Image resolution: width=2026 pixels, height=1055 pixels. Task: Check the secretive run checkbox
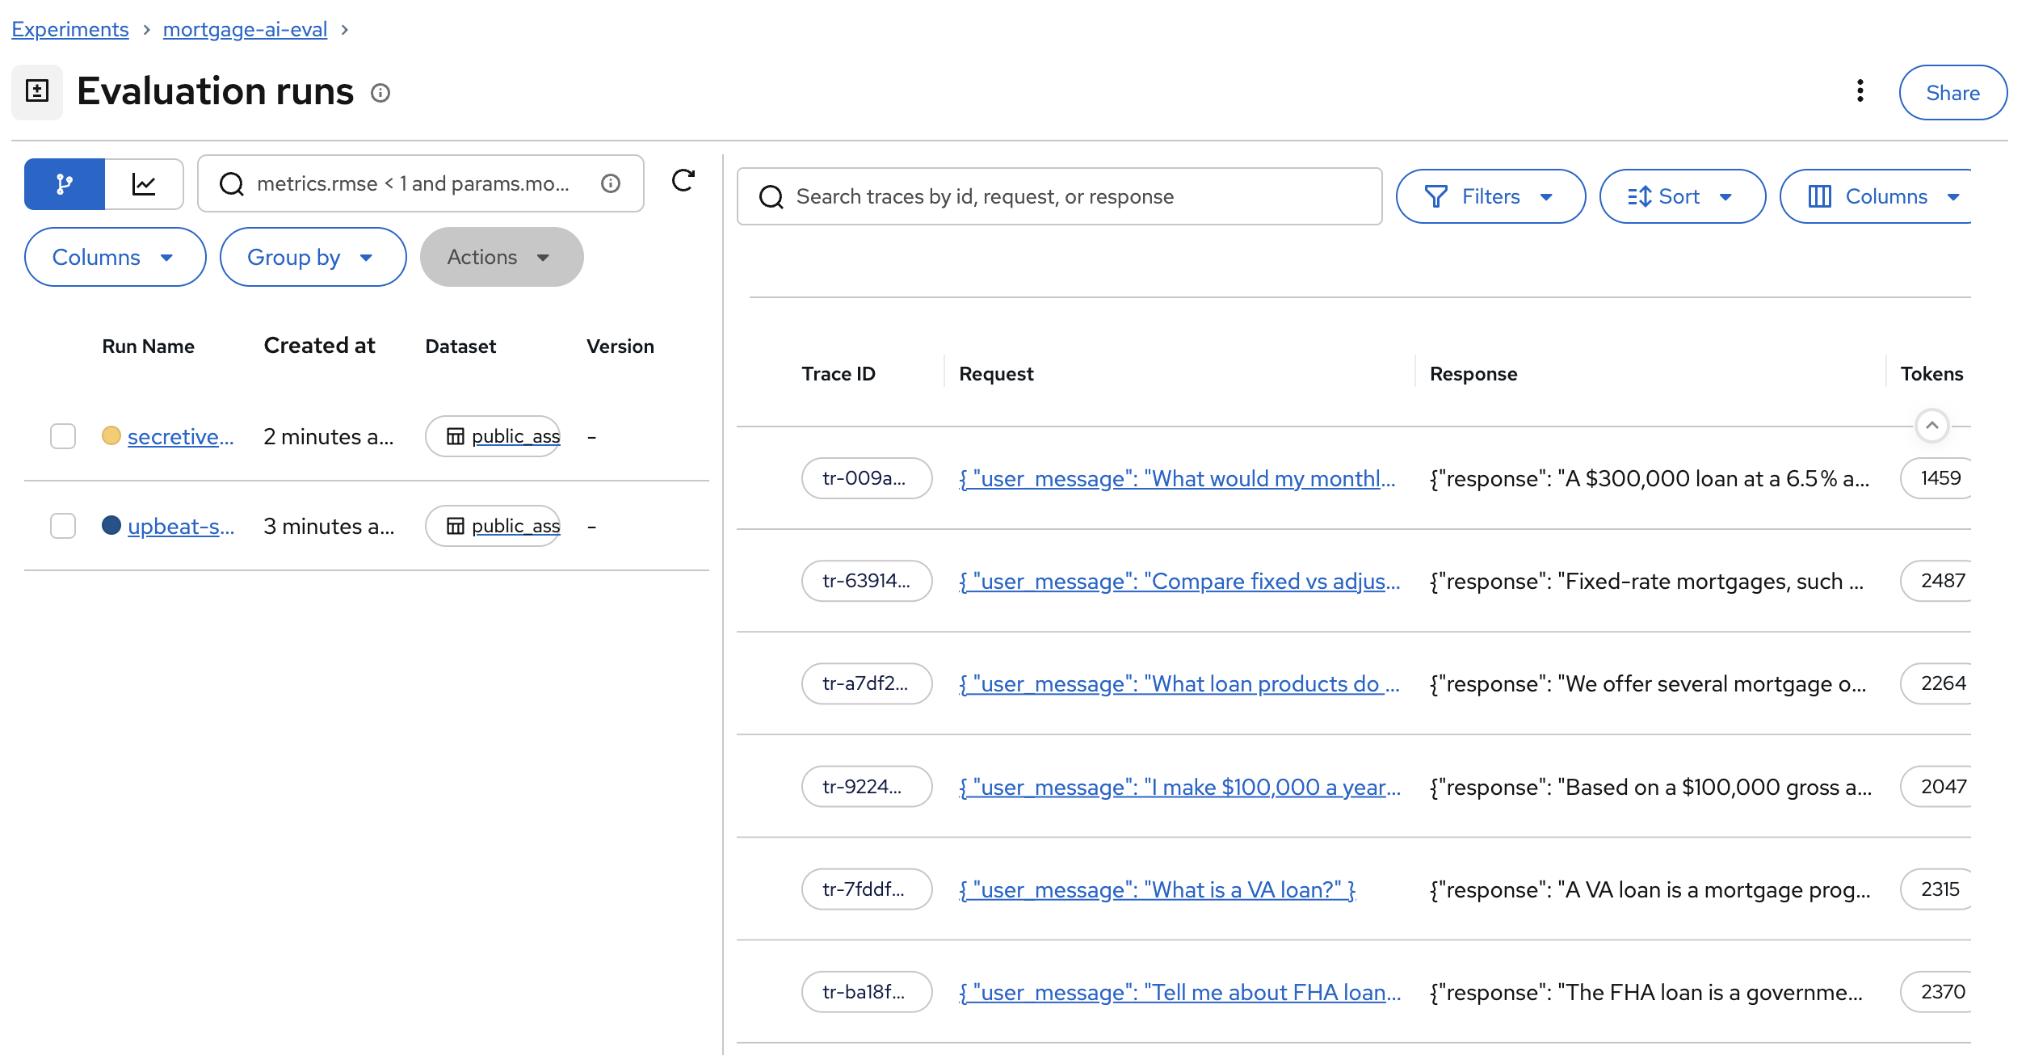pos(63,436)
